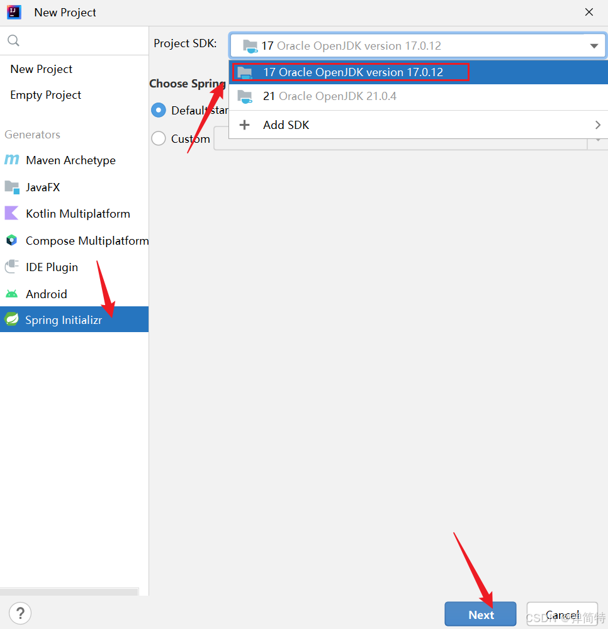Click the JavaFX generator icon

pos(11,187)
